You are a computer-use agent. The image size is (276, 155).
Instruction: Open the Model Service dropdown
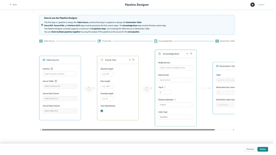pyautogui.click(x=175, y=68)
